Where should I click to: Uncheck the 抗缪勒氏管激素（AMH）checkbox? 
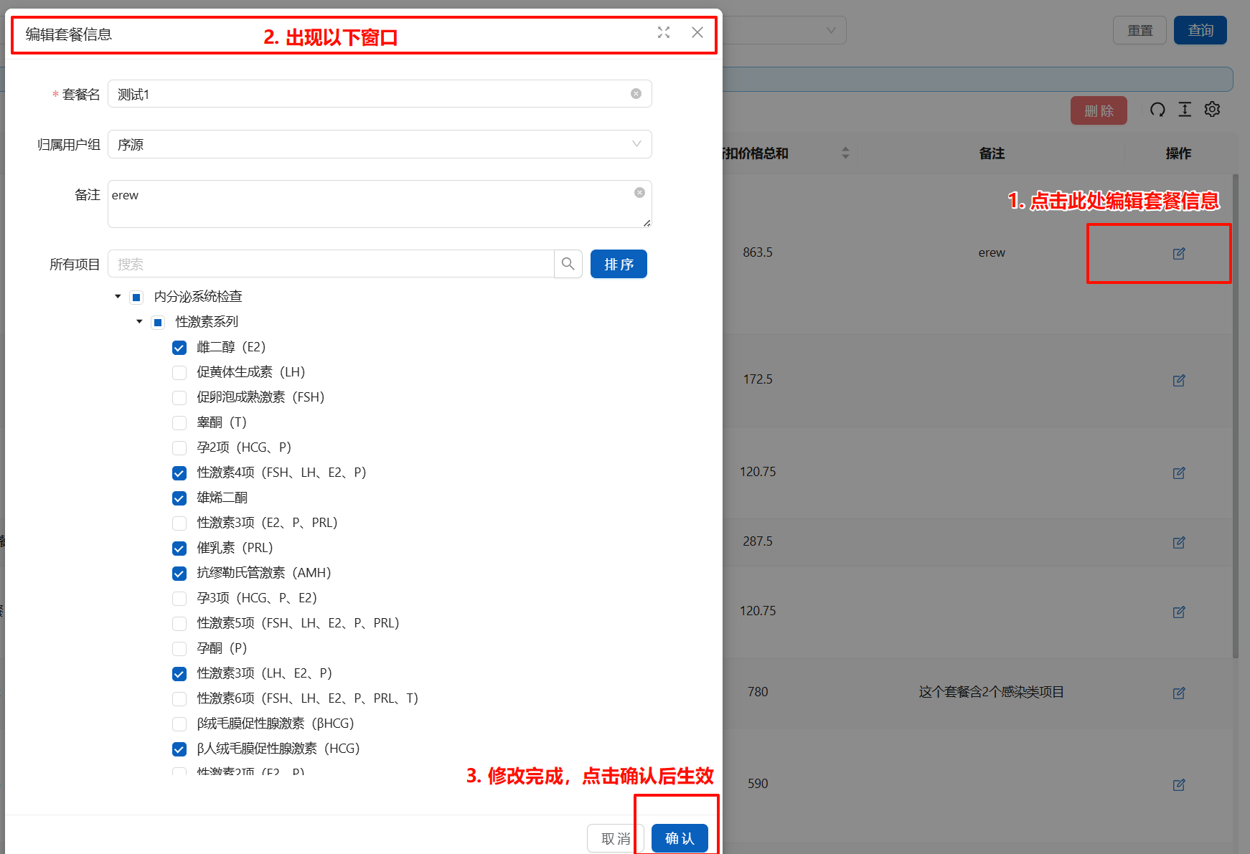point(179,574)
